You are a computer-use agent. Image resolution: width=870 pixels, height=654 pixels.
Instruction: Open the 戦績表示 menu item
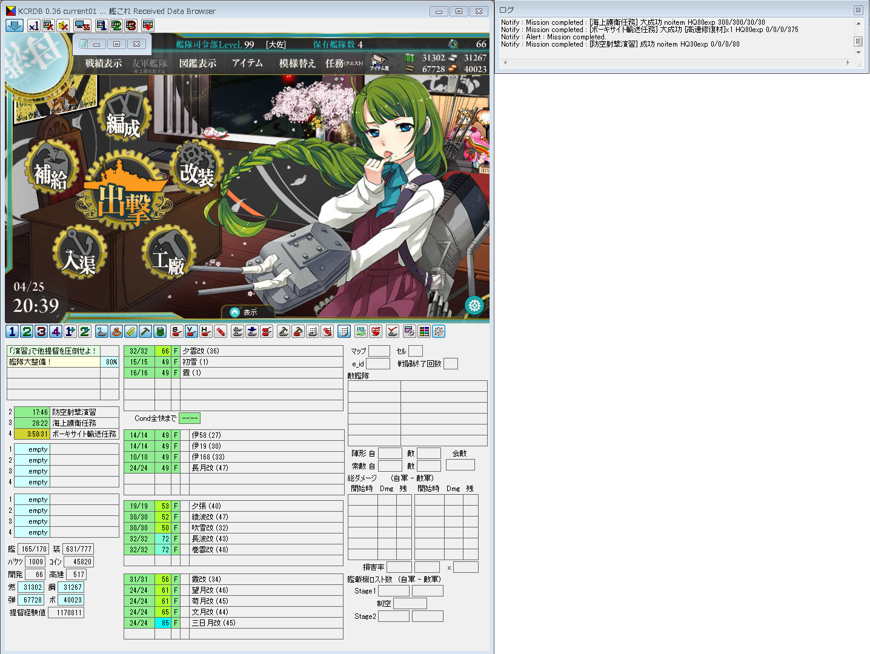104,64
